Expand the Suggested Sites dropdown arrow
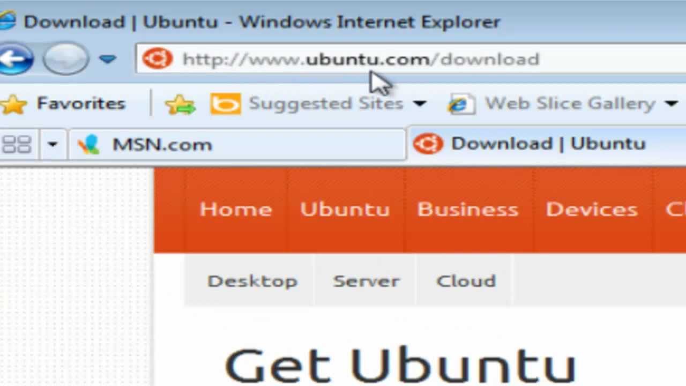Image resolution: width=686 pixels, height=386 pixels. click(420, 103)
